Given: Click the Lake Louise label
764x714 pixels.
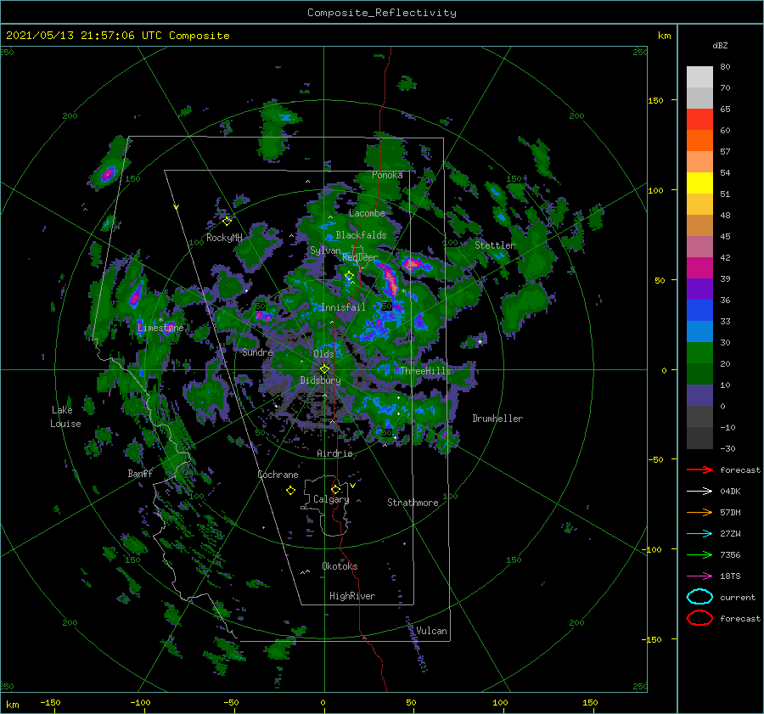Looking at the screenshot, I should pyautogui.click(x=65, y=417).
